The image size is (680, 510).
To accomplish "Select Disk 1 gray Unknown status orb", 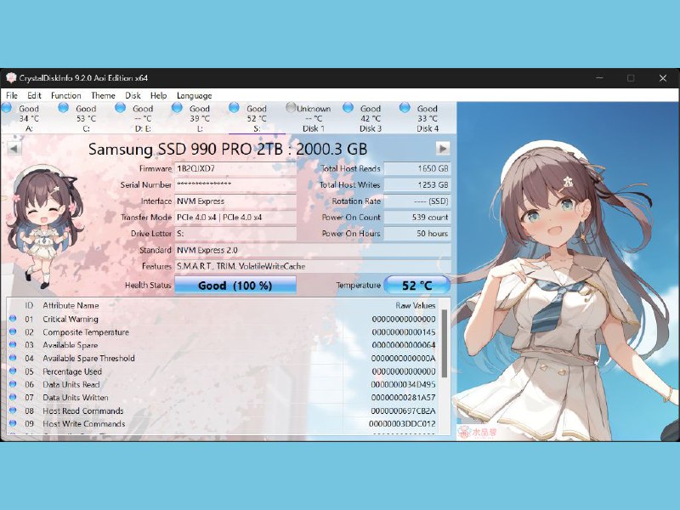I will pos(291,108).
